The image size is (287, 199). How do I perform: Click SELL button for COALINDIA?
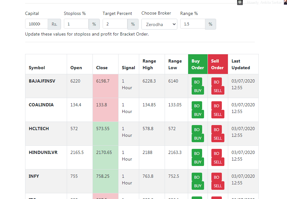(218, 114)
